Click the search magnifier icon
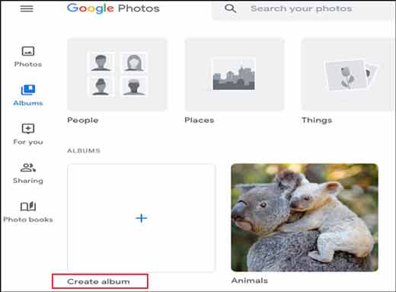 pos(230,8)
